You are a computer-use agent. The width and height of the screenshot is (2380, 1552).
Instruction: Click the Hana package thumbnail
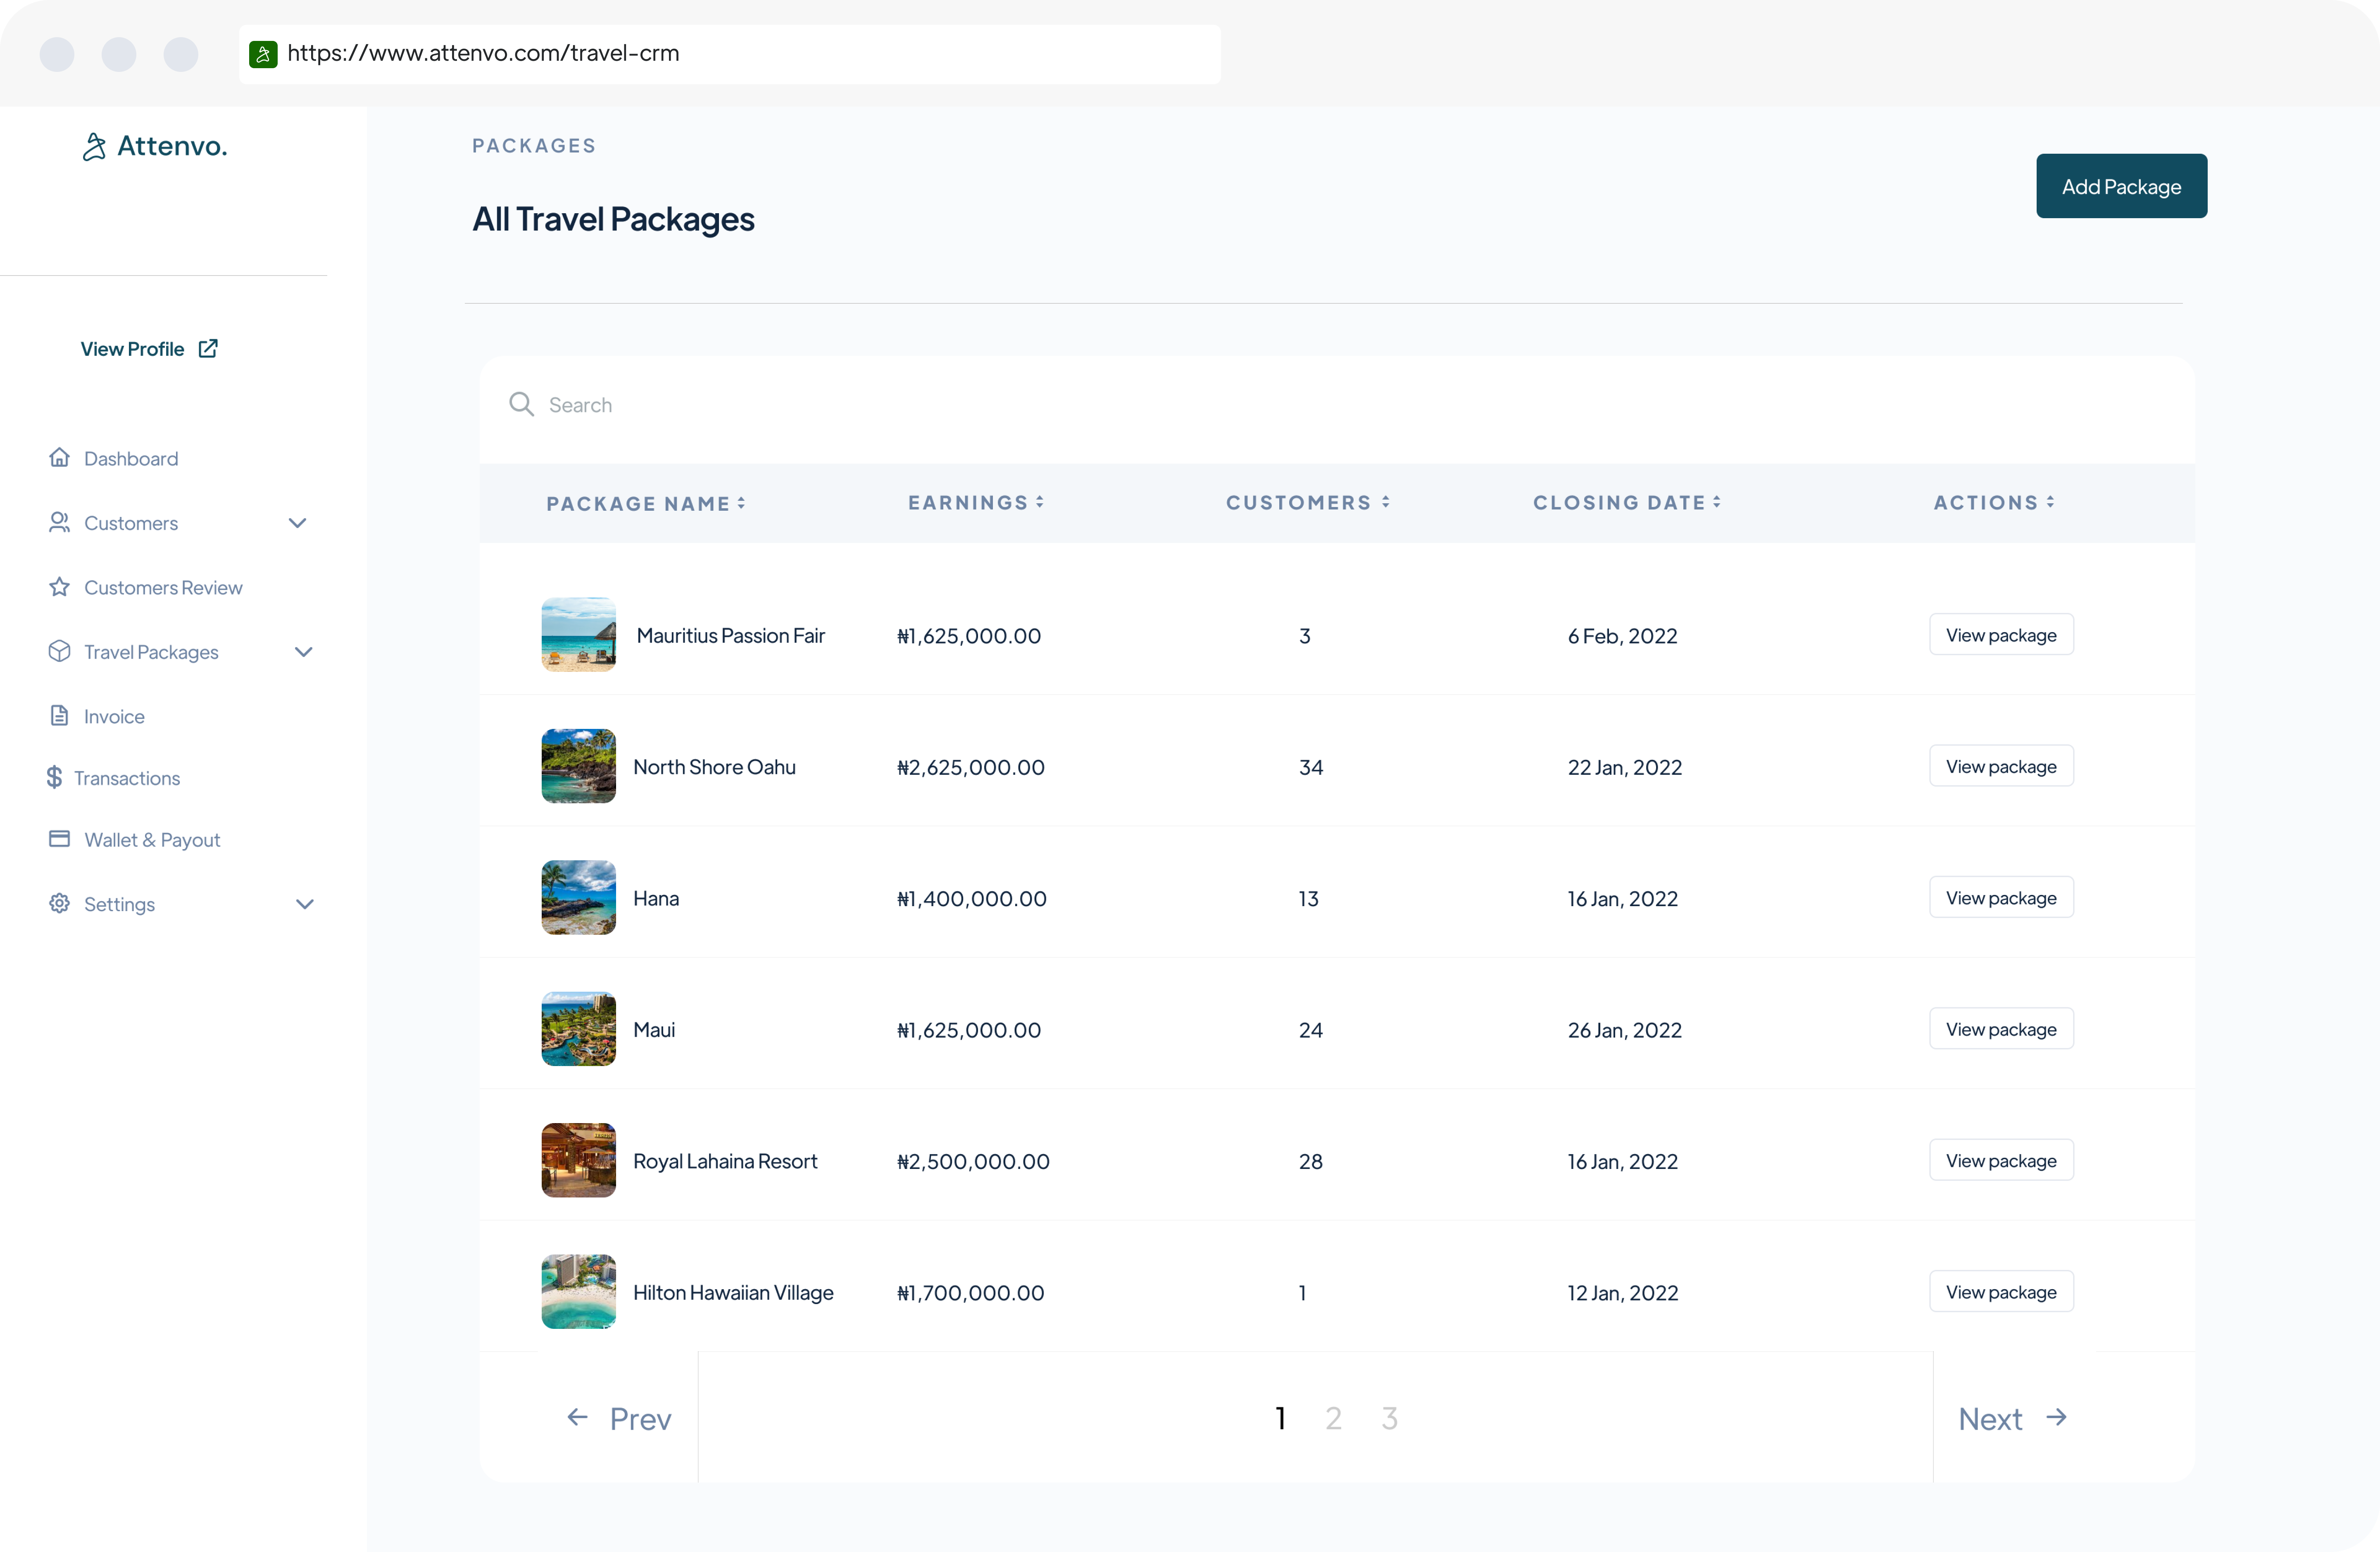pyautogui.click(x=578, y=897)
